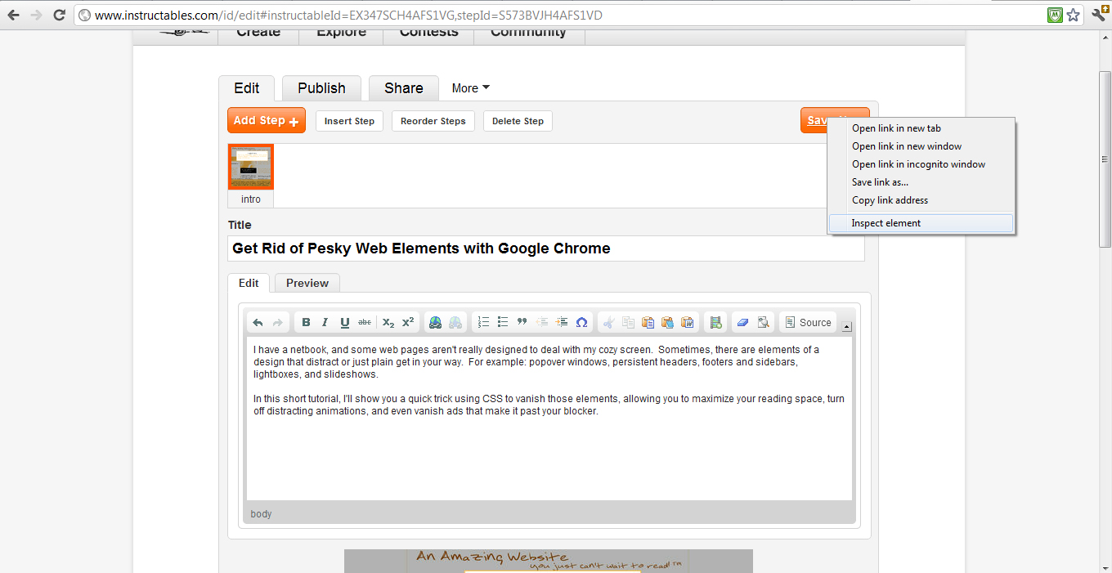Image resolution: width=1112 pixels, height=573 pixels.
Task: Paste as plain text
Action: click(667, 323)
